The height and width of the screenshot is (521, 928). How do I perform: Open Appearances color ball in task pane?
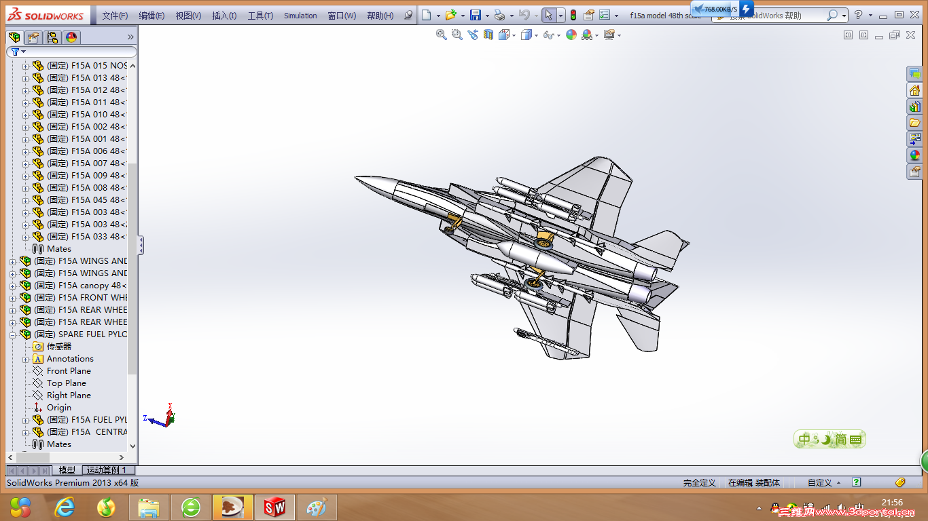(915, 155)
